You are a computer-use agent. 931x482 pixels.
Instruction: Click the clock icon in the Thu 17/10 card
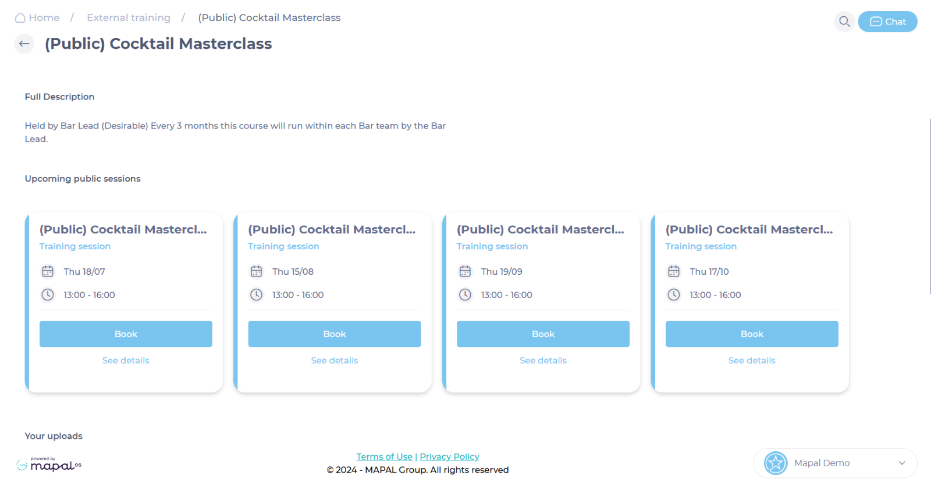pos(674,295)
